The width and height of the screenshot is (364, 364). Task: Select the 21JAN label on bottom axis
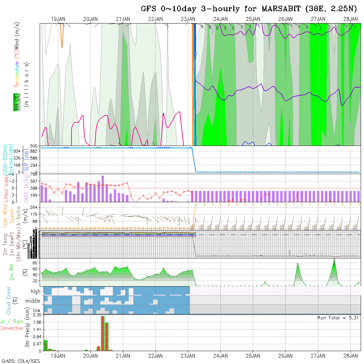[x=123, y=356]
